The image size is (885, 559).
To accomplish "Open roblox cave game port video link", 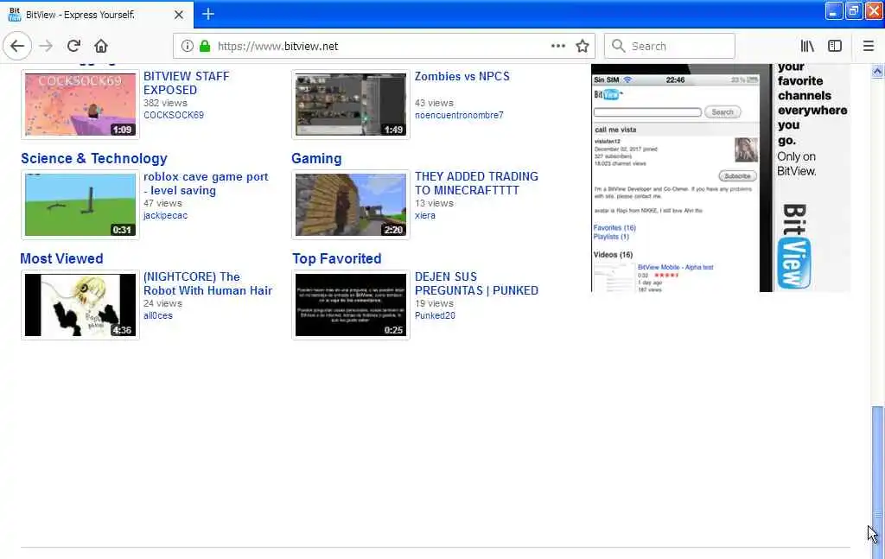I will 206,183.
